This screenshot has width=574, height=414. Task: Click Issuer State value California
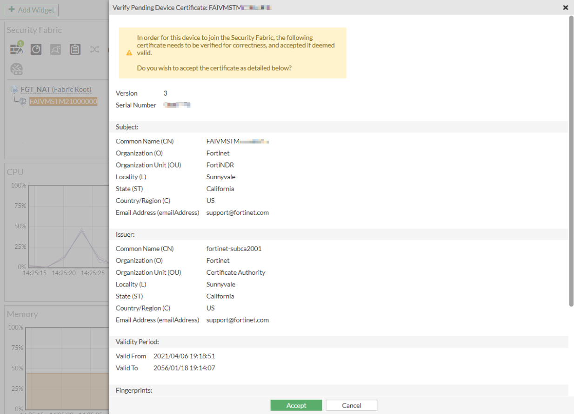220,296
